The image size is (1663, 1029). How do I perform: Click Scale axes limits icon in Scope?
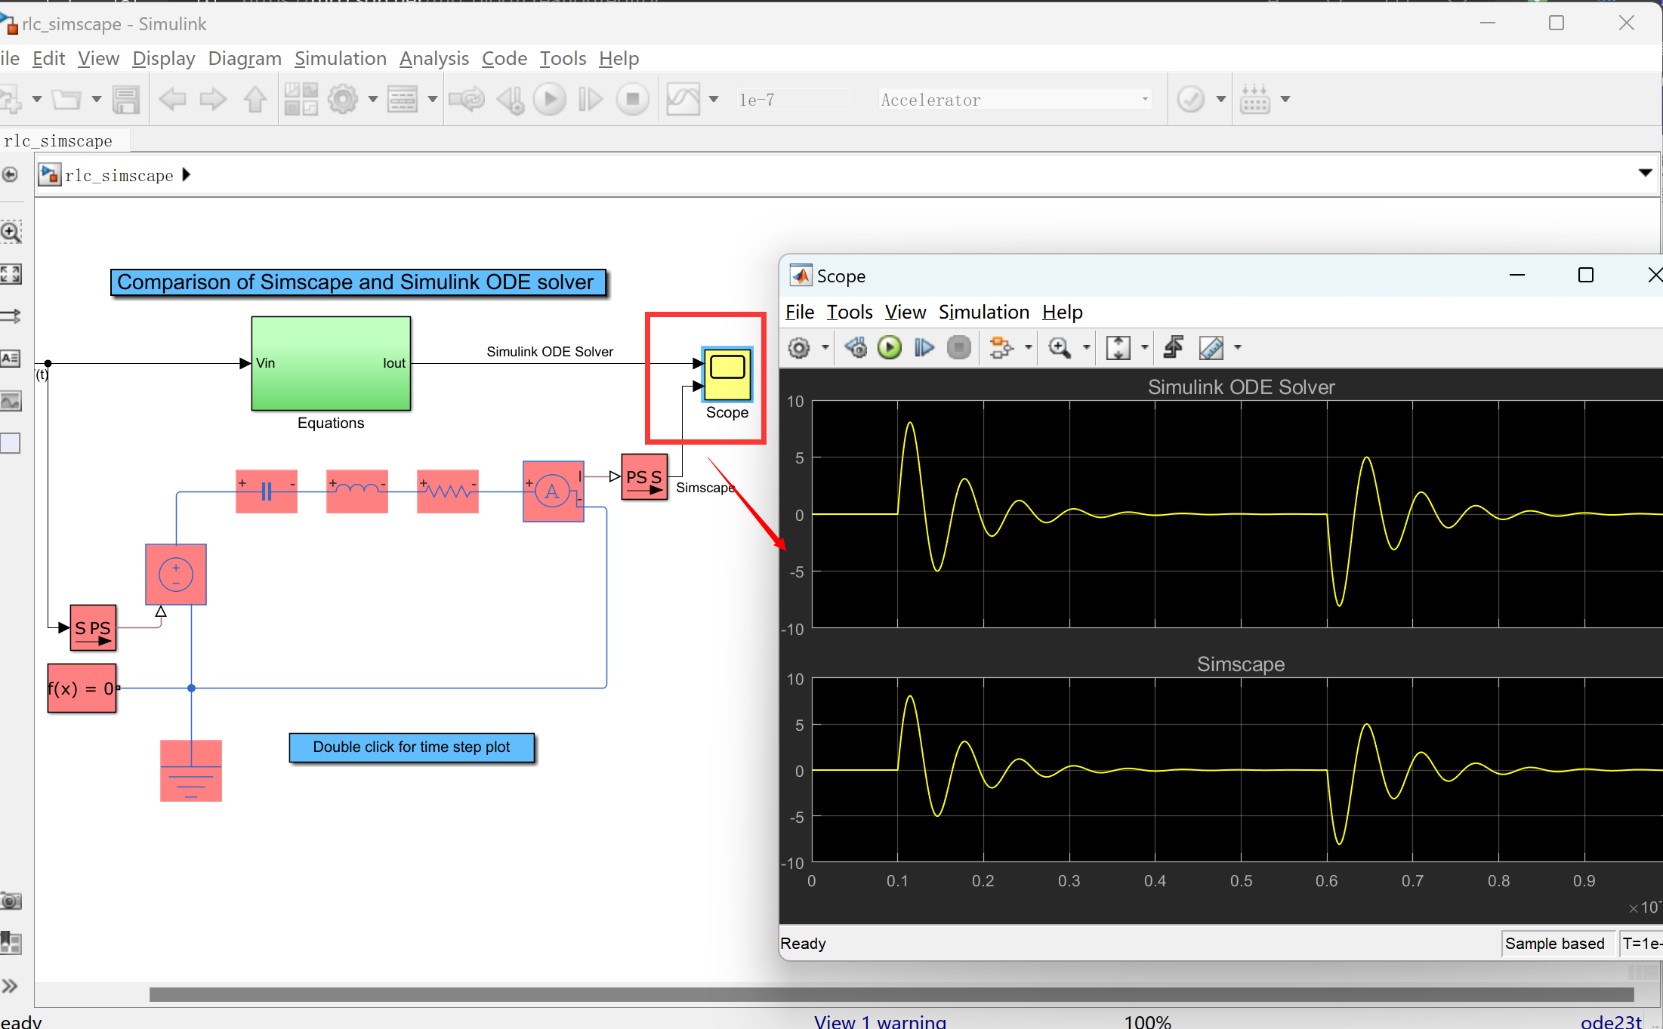1118,348
